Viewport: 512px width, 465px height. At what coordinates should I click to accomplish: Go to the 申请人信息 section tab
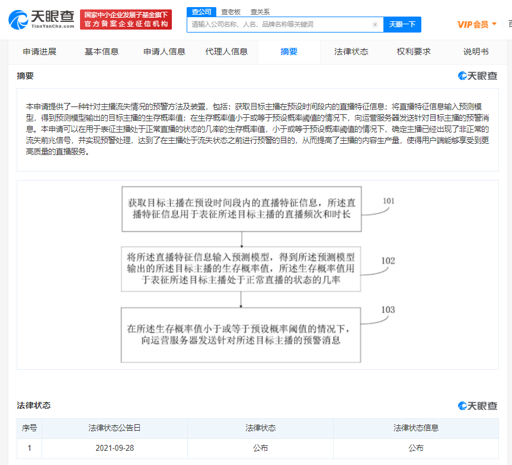pyautogui.click(x=164, y=51)
